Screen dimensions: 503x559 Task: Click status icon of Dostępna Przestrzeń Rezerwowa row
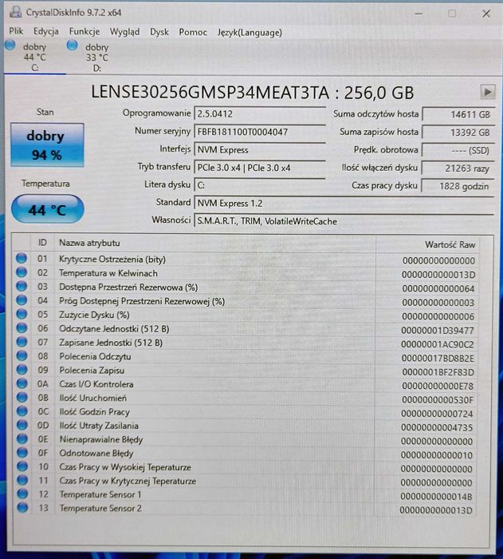pyautogui.click(x=22, y=286)
